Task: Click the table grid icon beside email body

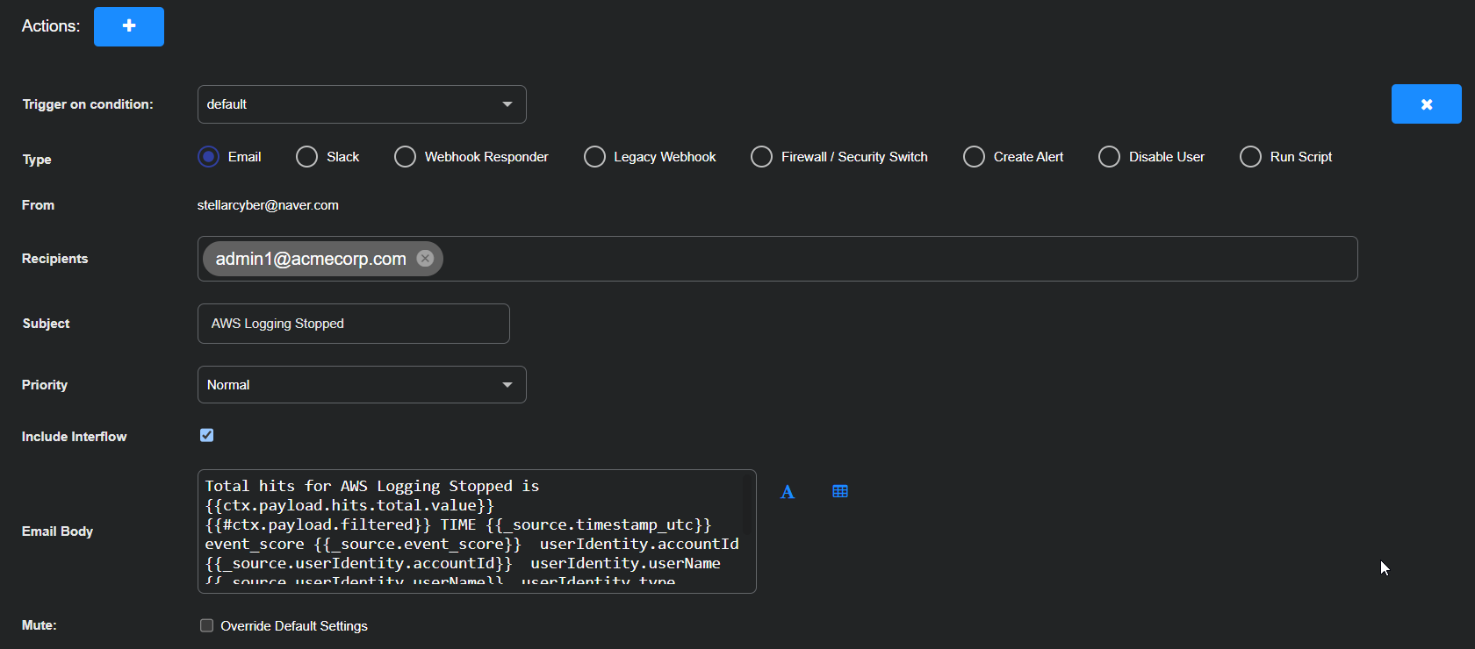Action: pos(840,491)
